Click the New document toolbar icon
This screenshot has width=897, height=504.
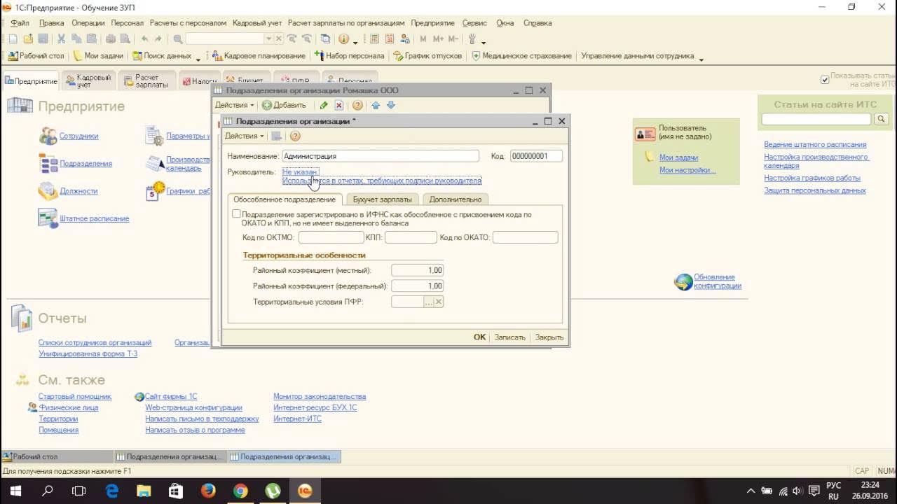coord(13,39)
